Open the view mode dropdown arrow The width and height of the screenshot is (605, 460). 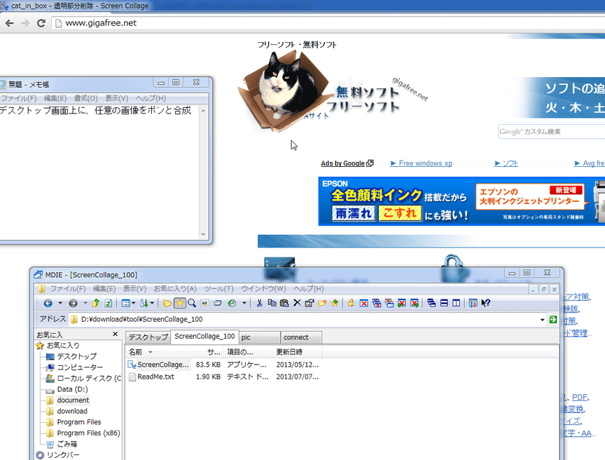click(134, 303)
